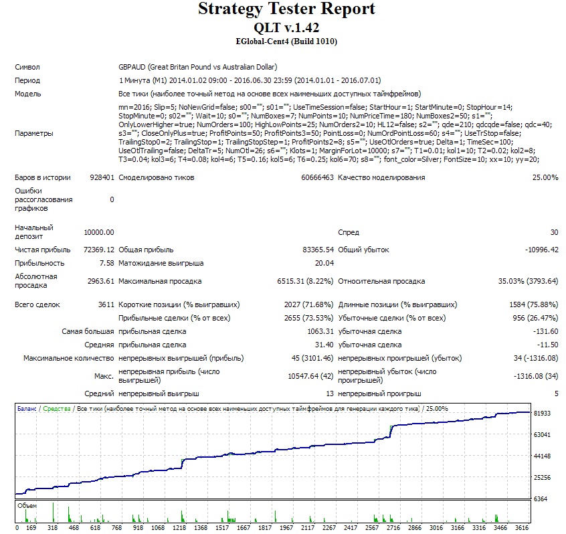
Task: Click the 25256 y-axis value
Action: pos(542,478)
